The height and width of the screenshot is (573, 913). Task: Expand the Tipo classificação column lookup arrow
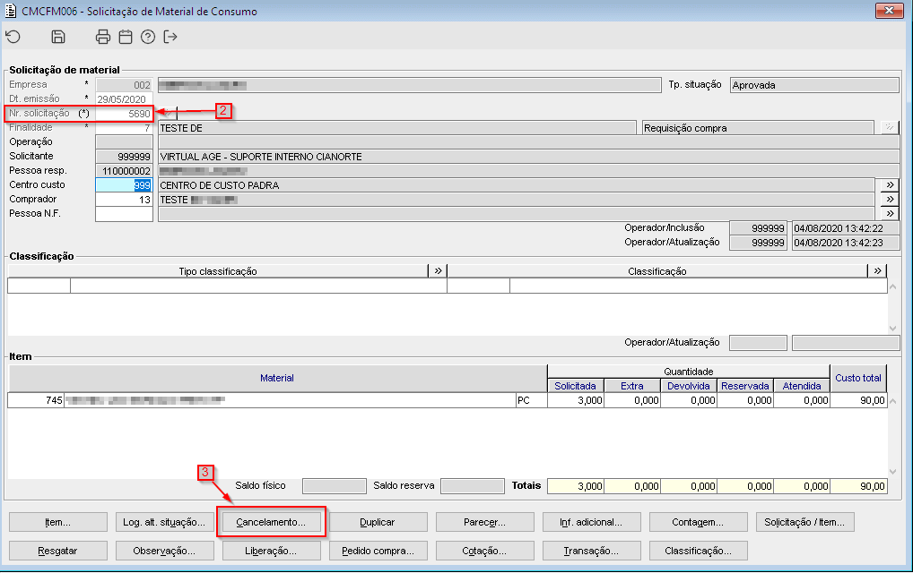point(438,270)
